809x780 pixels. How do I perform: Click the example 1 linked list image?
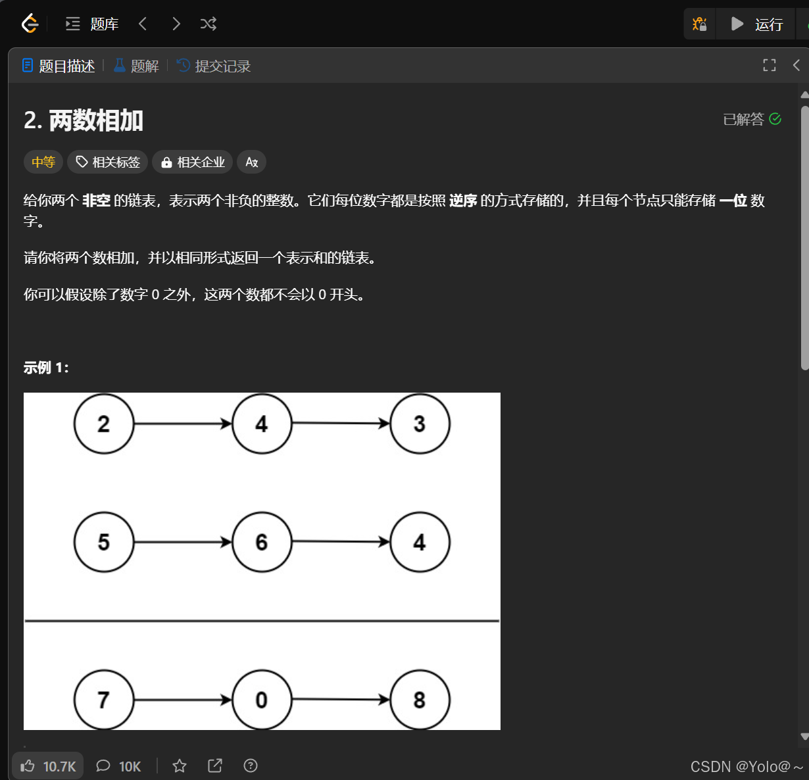pos(262,561)
